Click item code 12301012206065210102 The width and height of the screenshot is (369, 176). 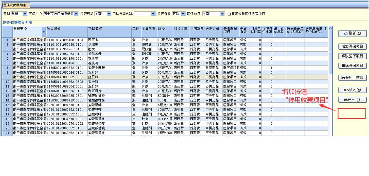pos(65,133)
